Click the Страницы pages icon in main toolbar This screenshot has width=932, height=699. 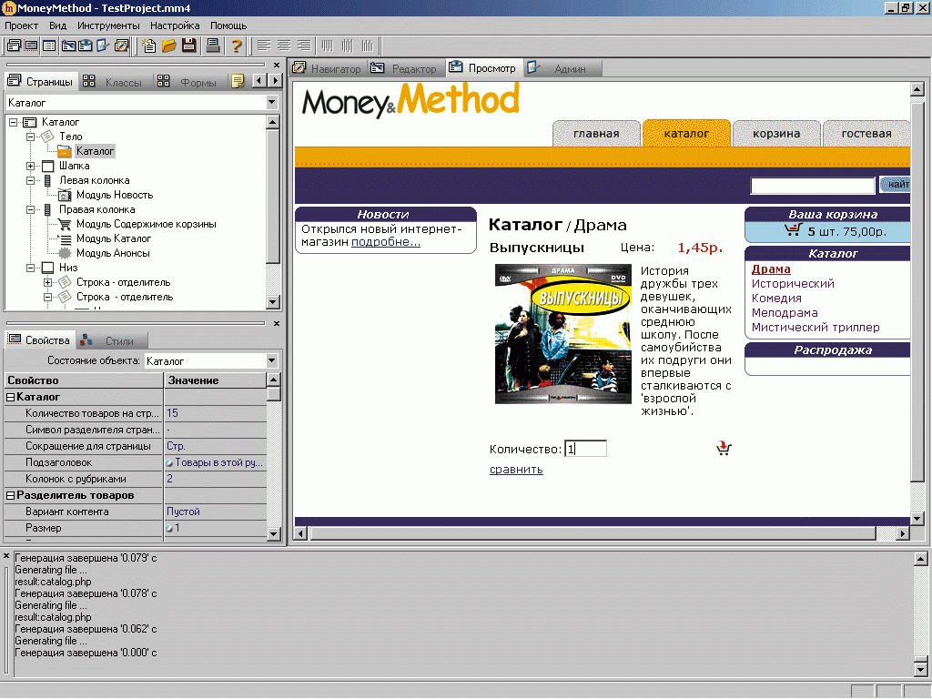click(14, 46)
